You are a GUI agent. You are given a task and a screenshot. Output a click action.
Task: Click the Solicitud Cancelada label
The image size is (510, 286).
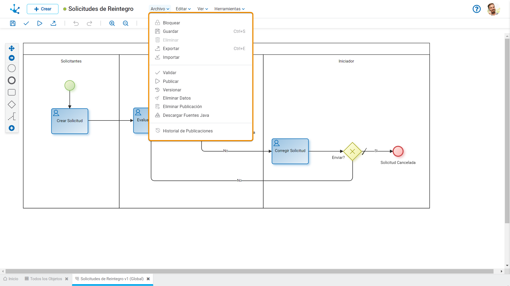398,163
